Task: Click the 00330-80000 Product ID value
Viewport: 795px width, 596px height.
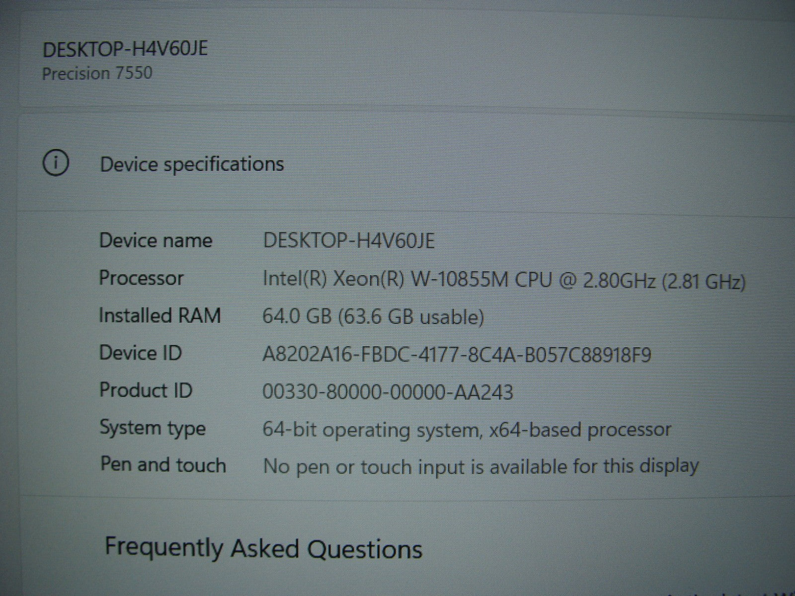Action: [388, 392]
